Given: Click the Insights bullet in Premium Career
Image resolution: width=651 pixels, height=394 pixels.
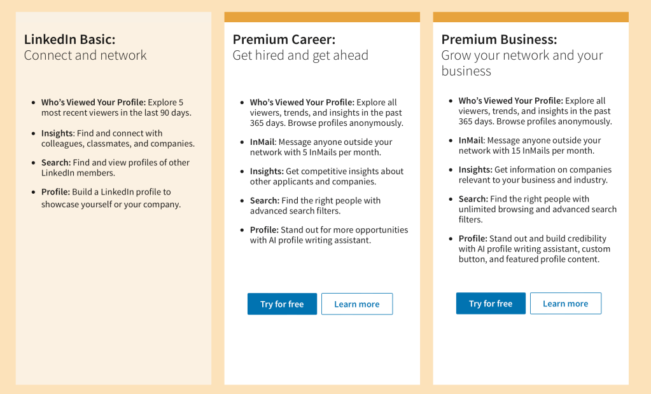Looking at the screenshot, I should point(267,172).
